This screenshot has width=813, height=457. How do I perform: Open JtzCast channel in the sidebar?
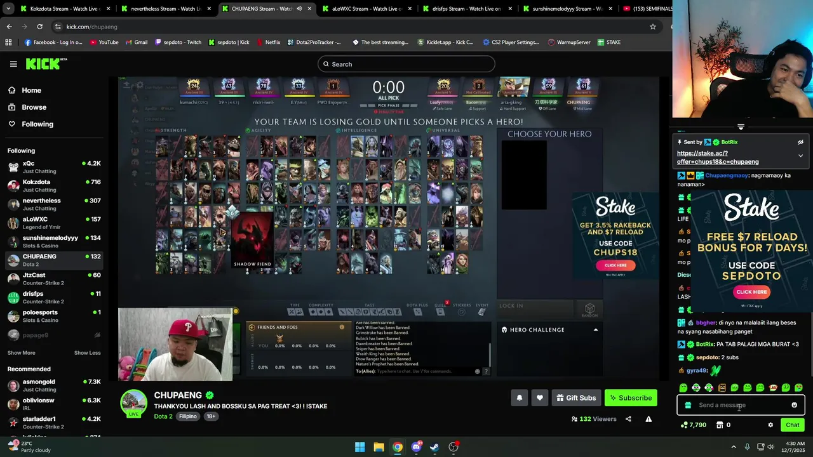pos(54,279)
